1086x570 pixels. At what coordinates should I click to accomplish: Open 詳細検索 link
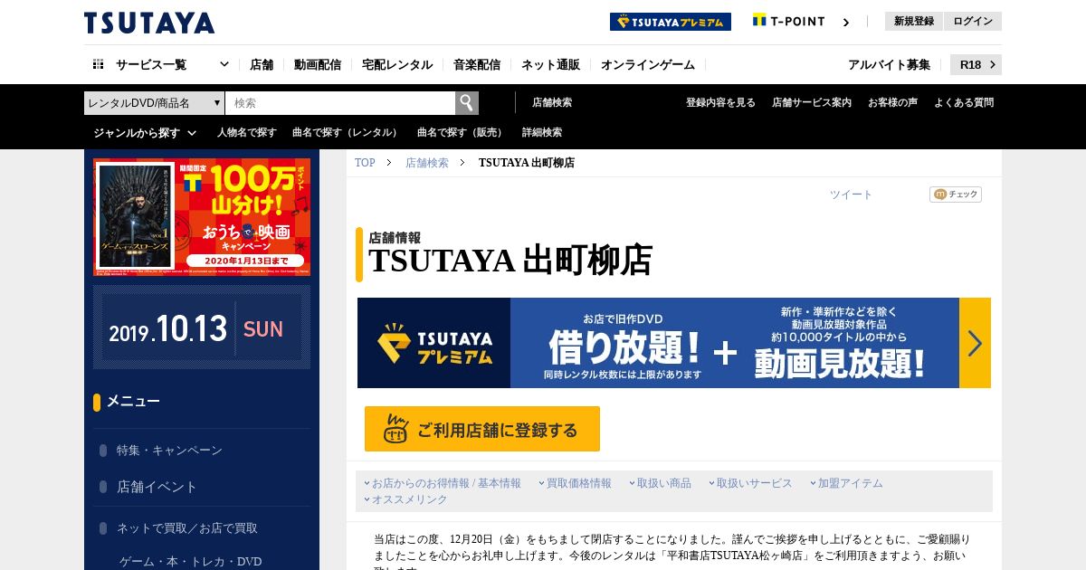click(x=542, y=133)
